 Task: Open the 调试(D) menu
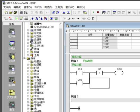coord(48,7)
